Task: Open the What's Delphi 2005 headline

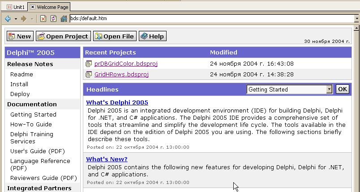Action: coord(117,102)
